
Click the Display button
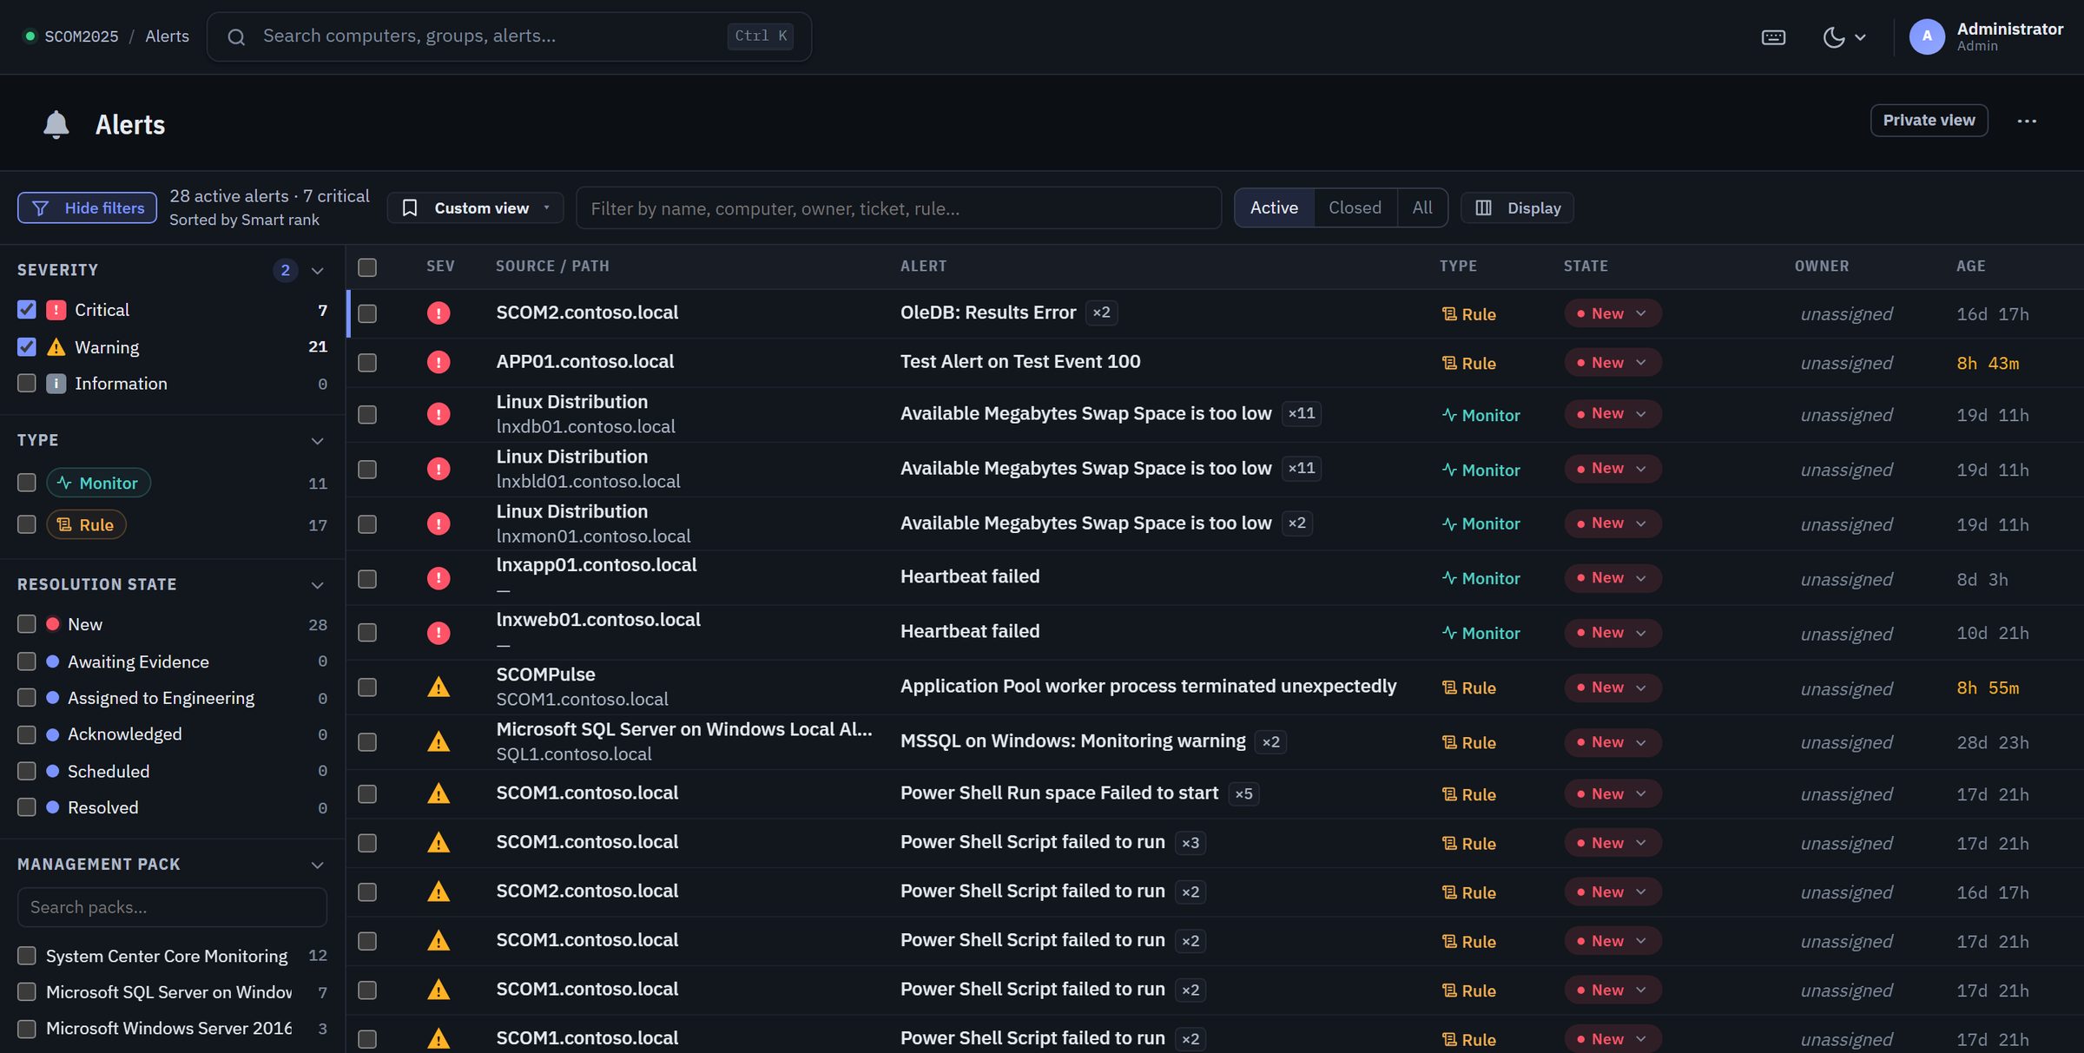tap(1518, 208)
